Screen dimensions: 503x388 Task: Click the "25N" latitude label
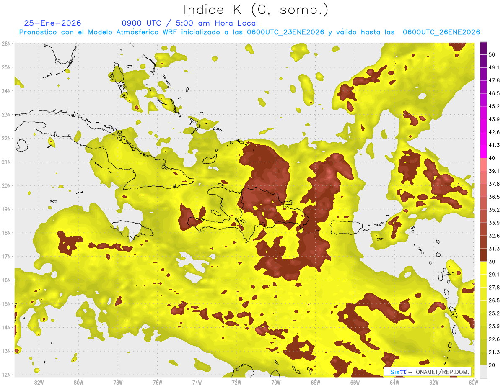[x=6, y=67]
